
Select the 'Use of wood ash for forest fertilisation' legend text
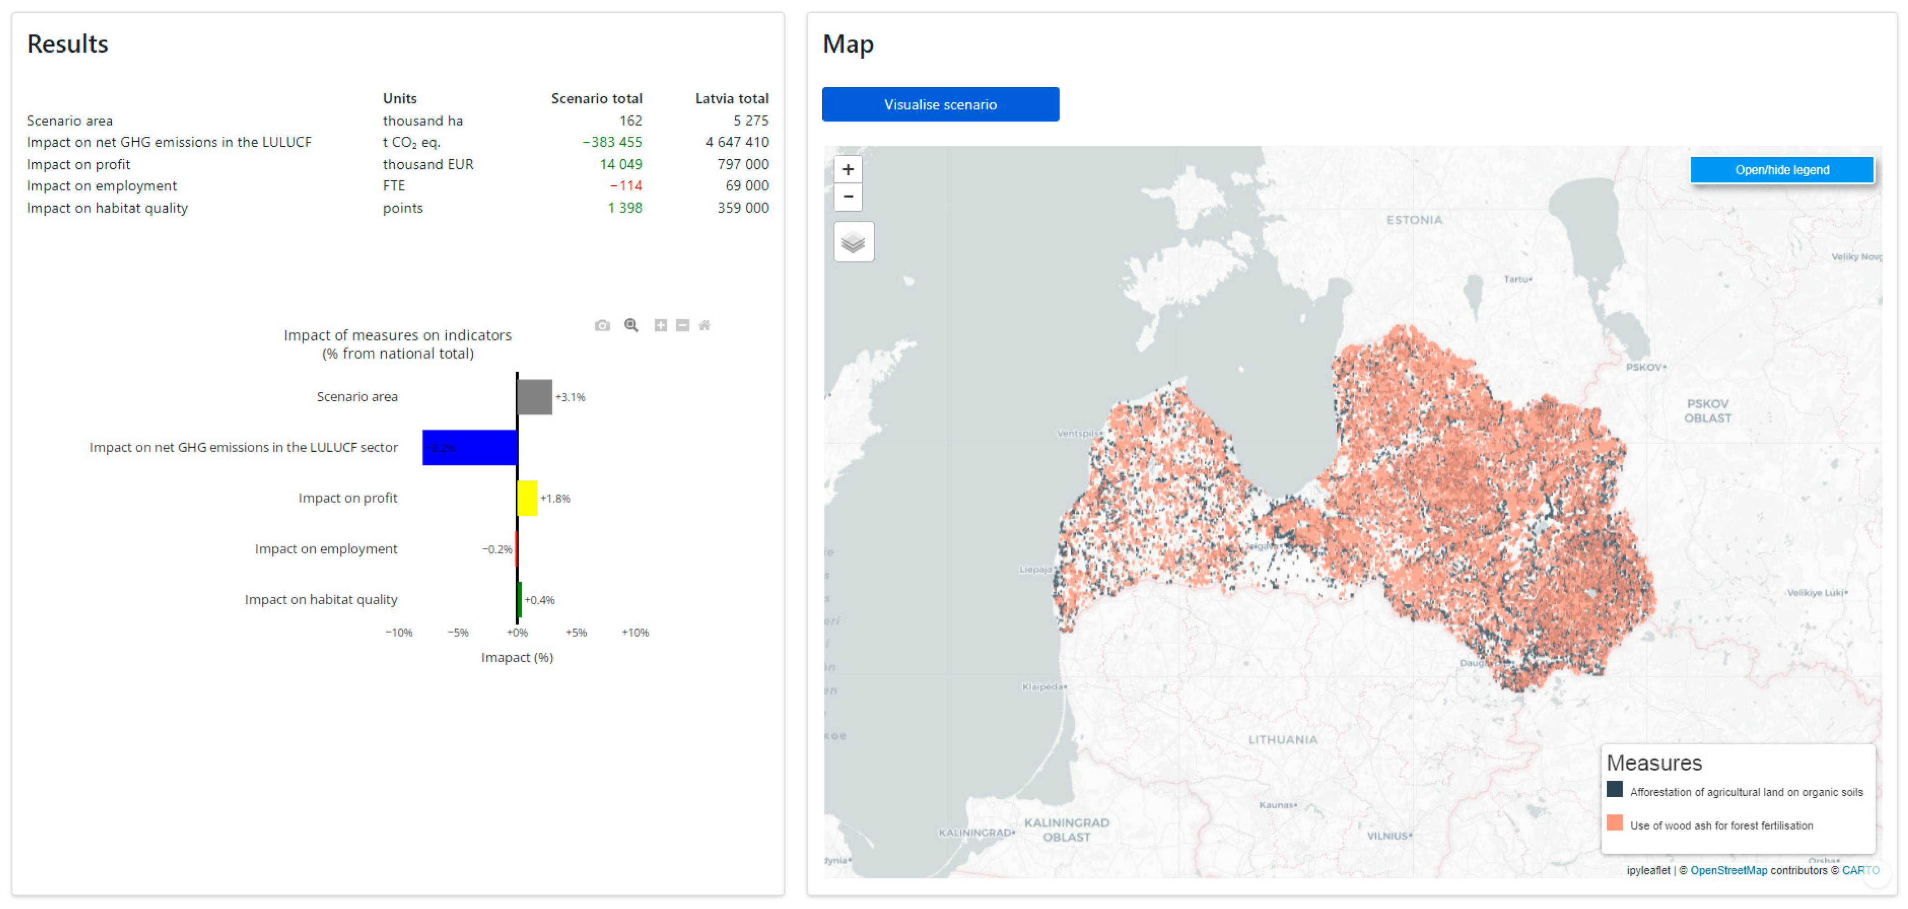pos(1721,825)
